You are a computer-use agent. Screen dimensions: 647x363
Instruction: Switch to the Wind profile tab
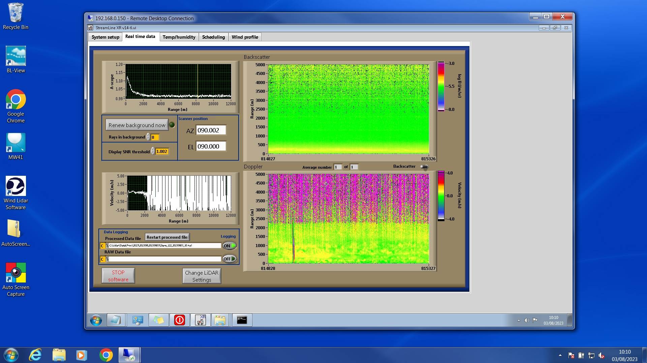[245, 37]
